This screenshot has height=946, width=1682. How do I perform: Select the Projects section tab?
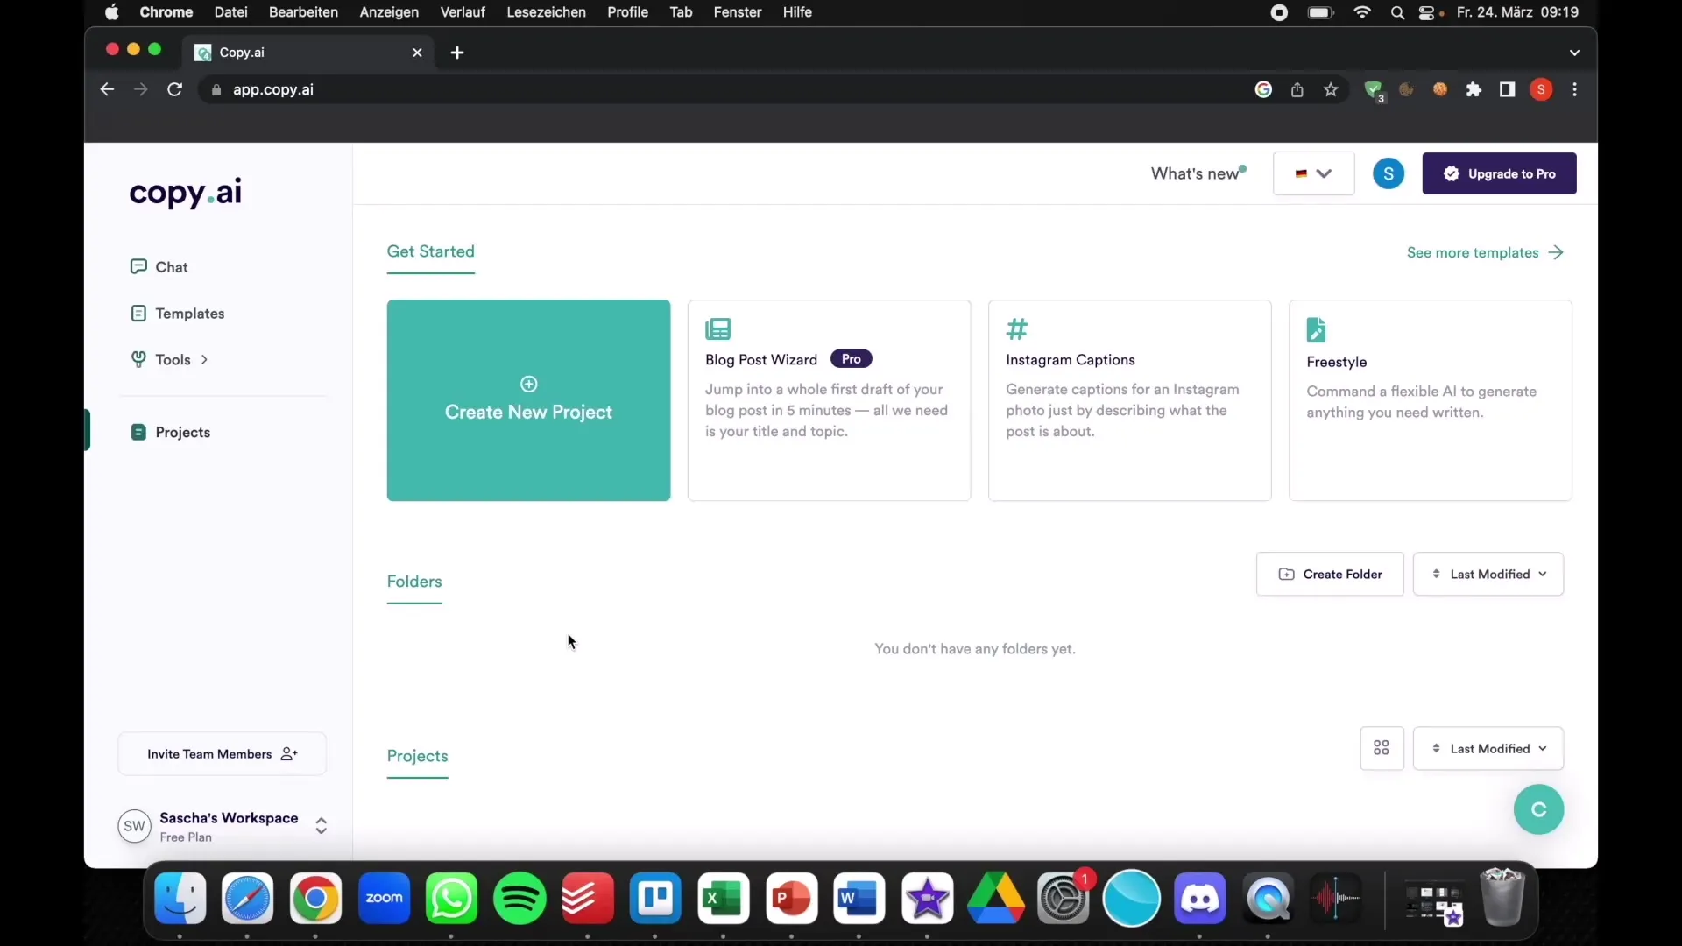(x=417, y=756)
